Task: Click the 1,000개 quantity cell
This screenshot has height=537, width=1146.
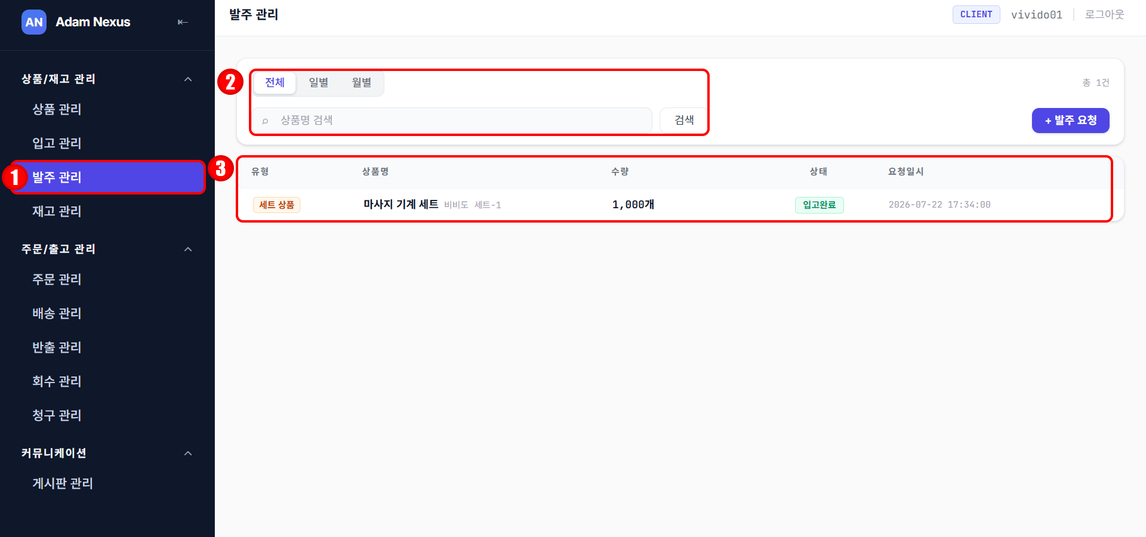Action: click(633, 205)
